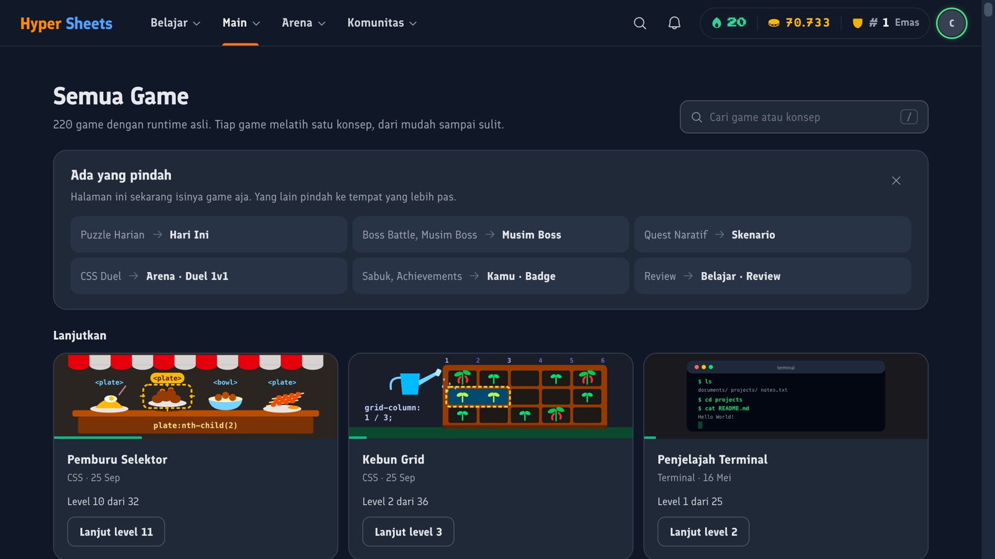Click Pemburu Selektor progress bar

point(196,438)
